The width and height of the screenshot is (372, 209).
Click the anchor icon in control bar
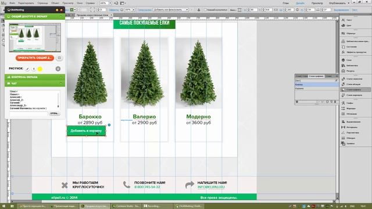[199, 10]
